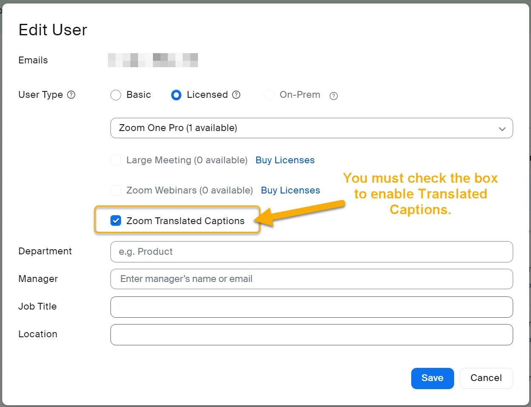Focus the Location input field
This screenshot has height=407, width=531.
click(x=311, y=335)
